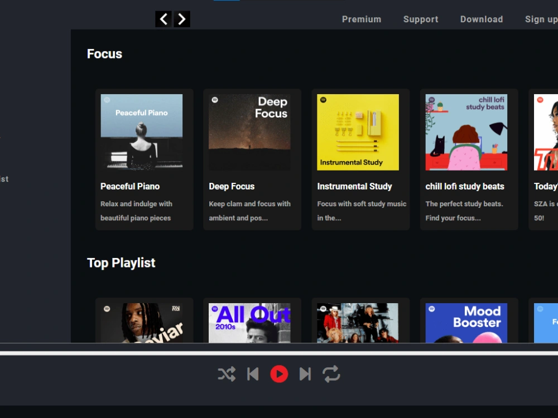Screen dimensions: 558x418
Task: Click 'Relax and indulge with' description
Action: pyautogui.click(x=136, y=203)
